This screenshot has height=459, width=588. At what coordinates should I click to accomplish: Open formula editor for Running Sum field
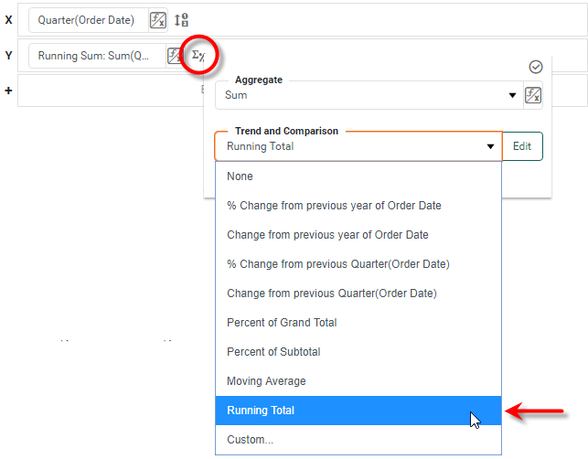[174, 56]
